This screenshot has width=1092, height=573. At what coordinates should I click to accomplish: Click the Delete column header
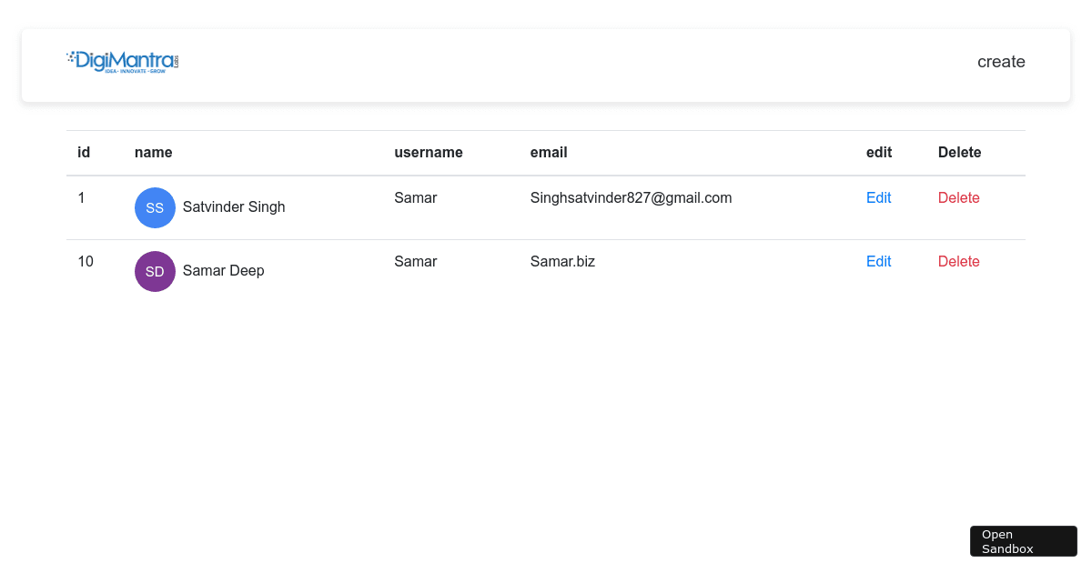pos(960,153)
